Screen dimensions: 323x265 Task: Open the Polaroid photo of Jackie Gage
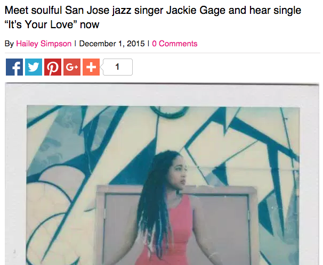coord(162,174)
